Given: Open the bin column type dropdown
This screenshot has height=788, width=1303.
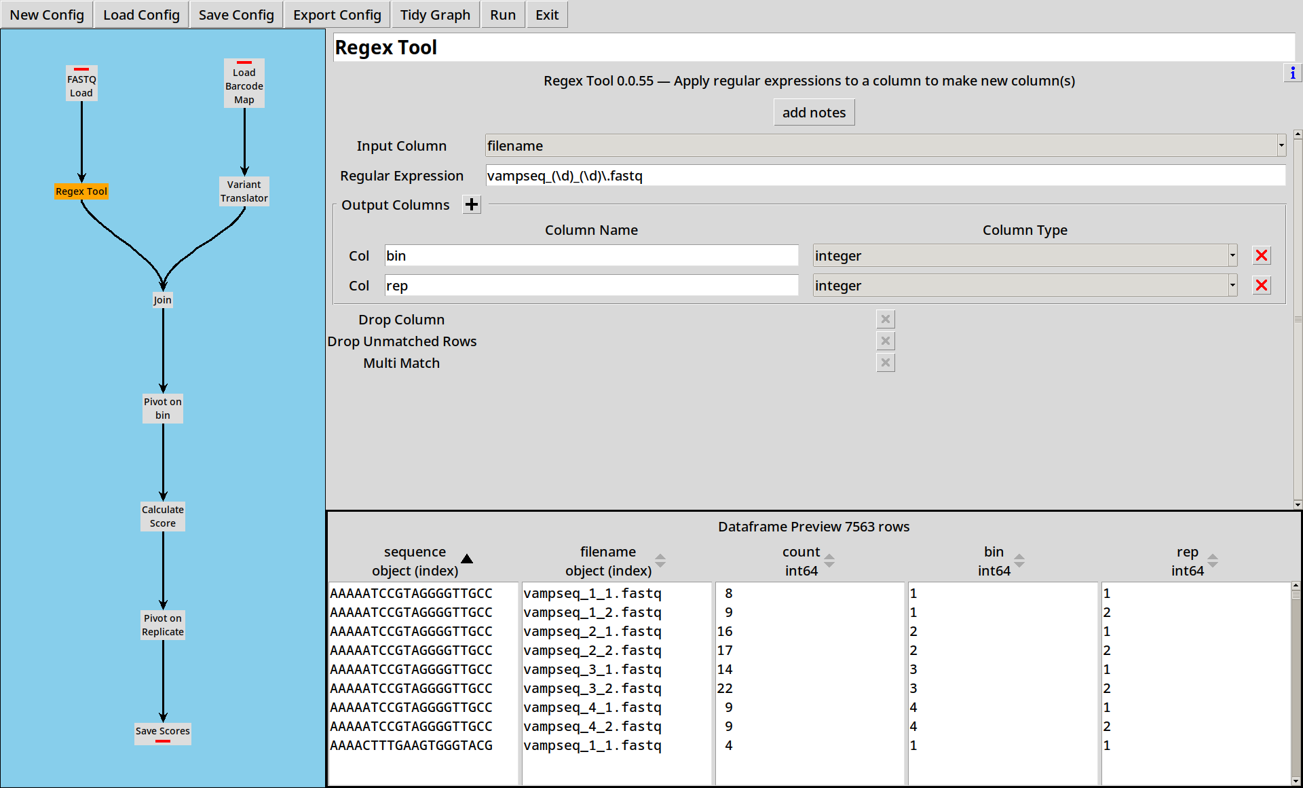Looking at the screenshot, I should click(x=1025, y=256).
